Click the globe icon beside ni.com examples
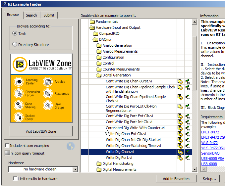Viewport: 225px width, 186px height. (71, 146)
